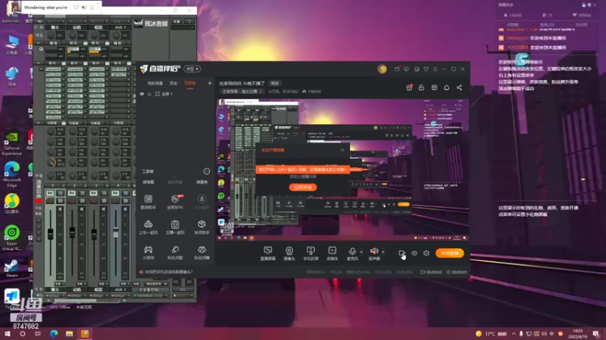Click the volume fader of first mixer channel
Screen dimensions: 606x340
point(50,233)
